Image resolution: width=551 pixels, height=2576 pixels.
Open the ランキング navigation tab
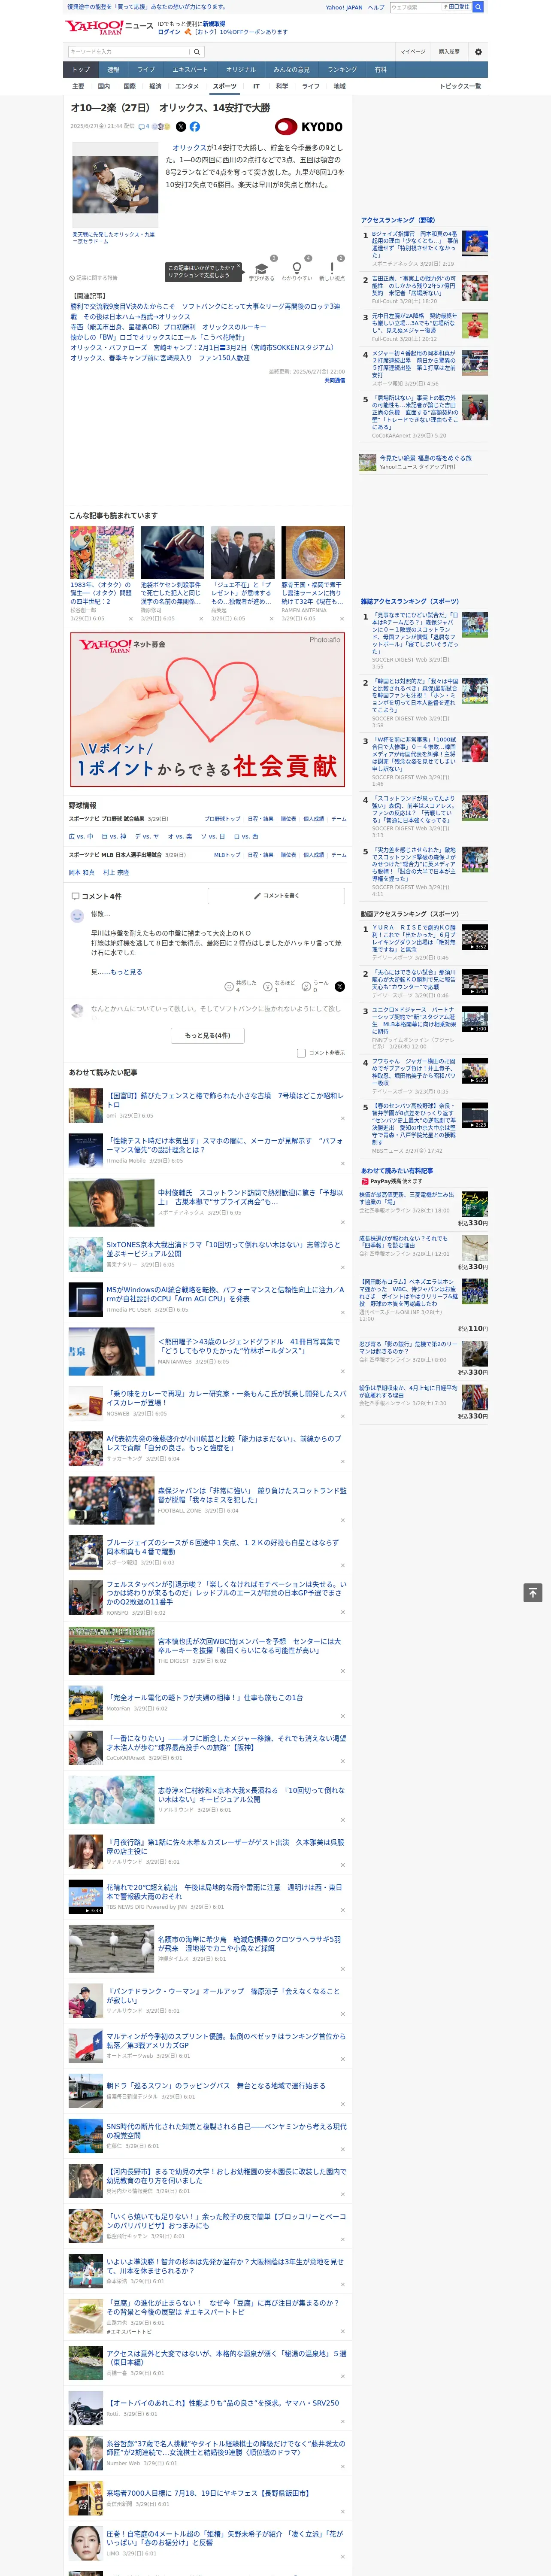tap(342, 70)
